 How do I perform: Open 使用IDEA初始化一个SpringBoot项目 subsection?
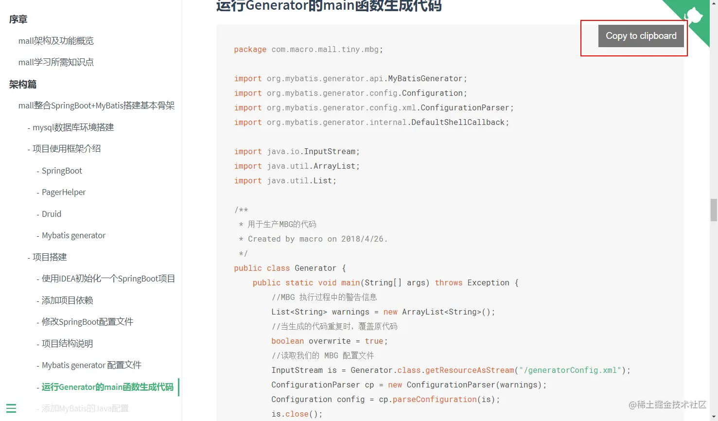(x=108, y=279)
